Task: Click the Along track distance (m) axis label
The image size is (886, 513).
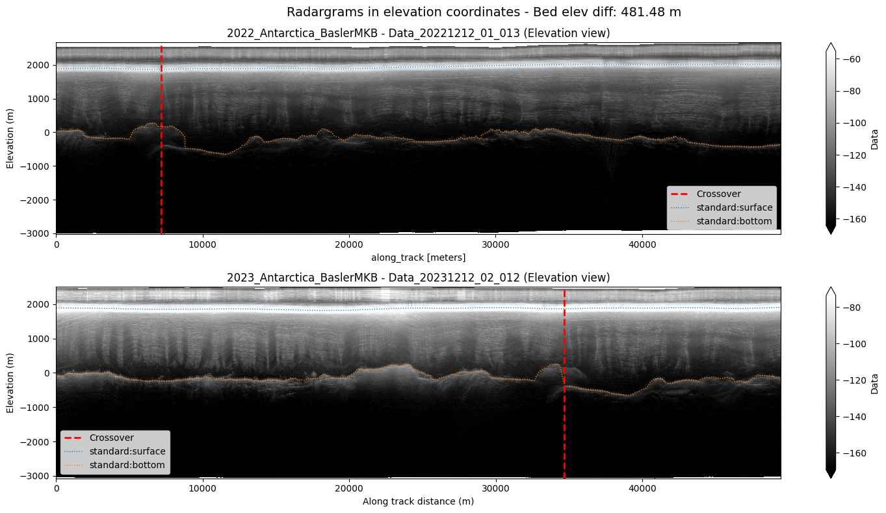Action: point(418,501)
